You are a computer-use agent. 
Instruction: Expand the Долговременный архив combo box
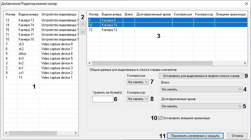tap(201, 106)
